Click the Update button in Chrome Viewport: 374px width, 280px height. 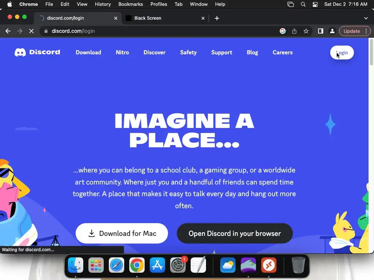[x=352, y=31]
